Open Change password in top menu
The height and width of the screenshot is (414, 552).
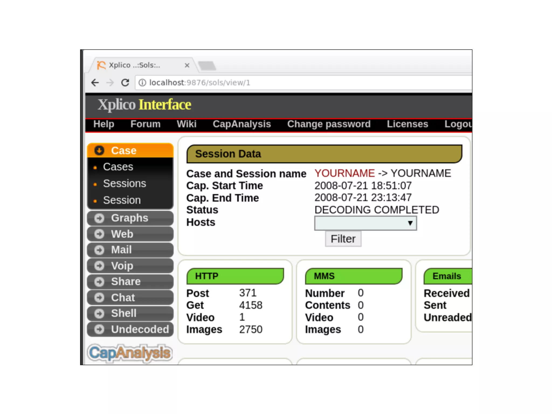(329, 124)
